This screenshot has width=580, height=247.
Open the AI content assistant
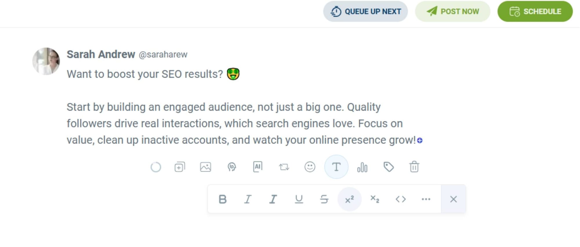click(258, 167)
